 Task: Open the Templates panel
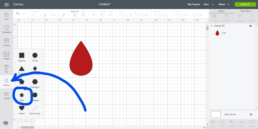pos(7,29)
